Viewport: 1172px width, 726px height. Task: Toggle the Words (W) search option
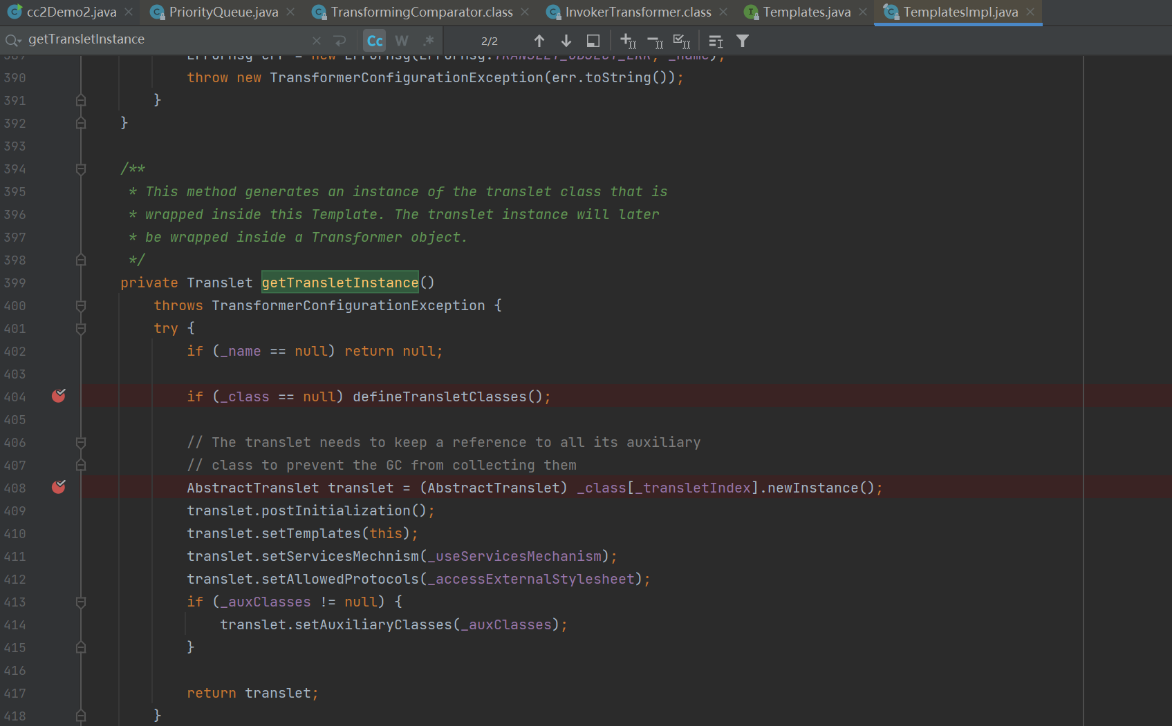pos(402,41)
